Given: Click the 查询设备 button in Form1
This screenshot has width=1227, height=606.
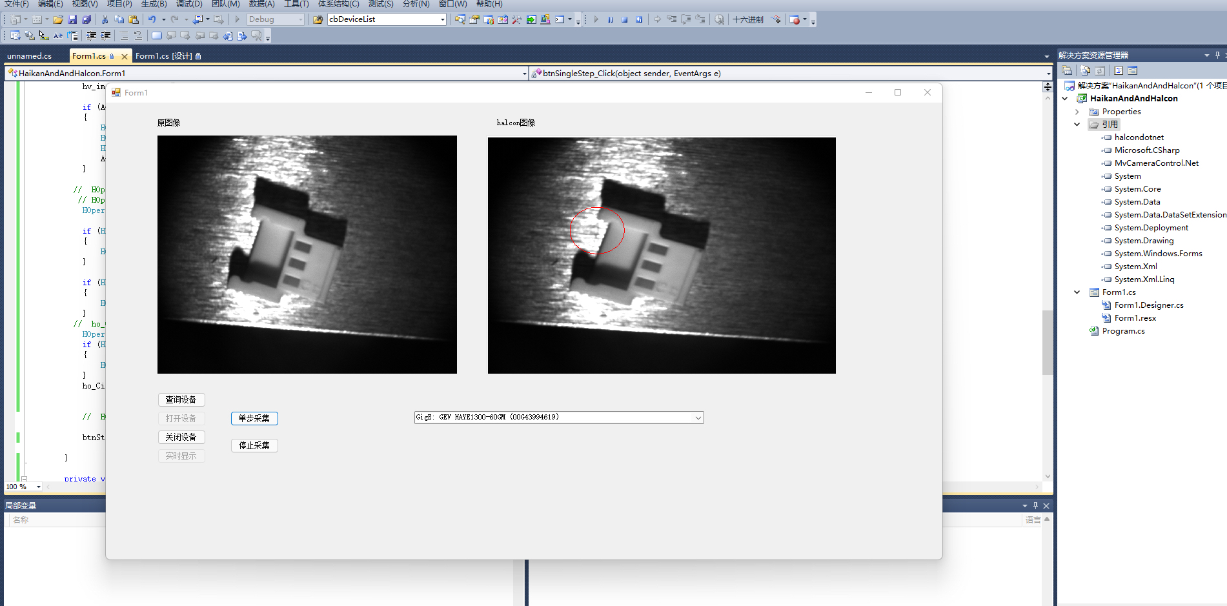Looking at the screenshot, I should [x=181, y=399].
